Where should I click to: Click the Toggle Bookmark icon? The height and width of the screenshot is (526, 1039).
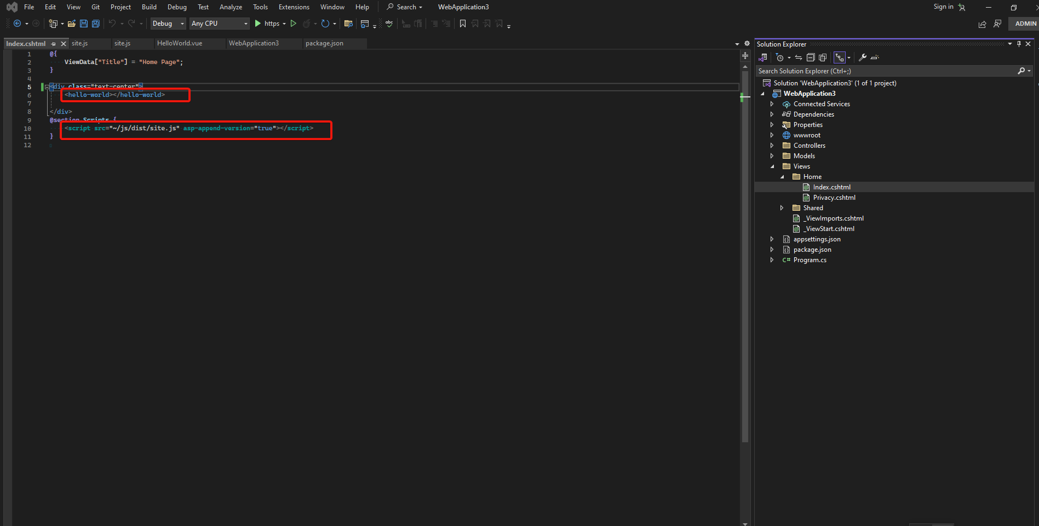tap(463, 24)
